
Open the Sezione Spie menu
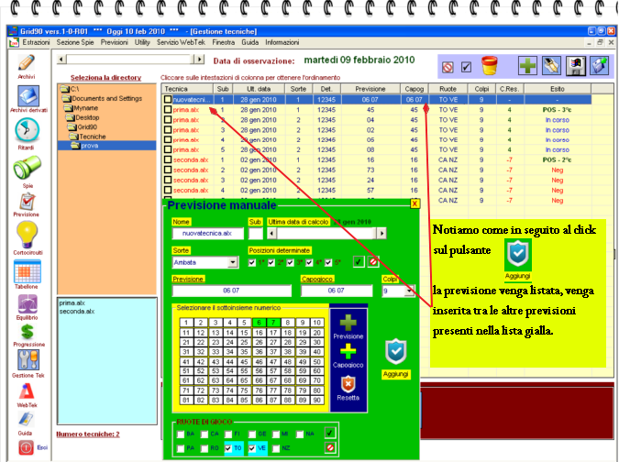pos(75,42)
